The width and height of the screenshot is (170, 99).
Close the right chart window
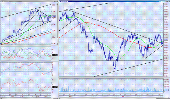[169, 1]
